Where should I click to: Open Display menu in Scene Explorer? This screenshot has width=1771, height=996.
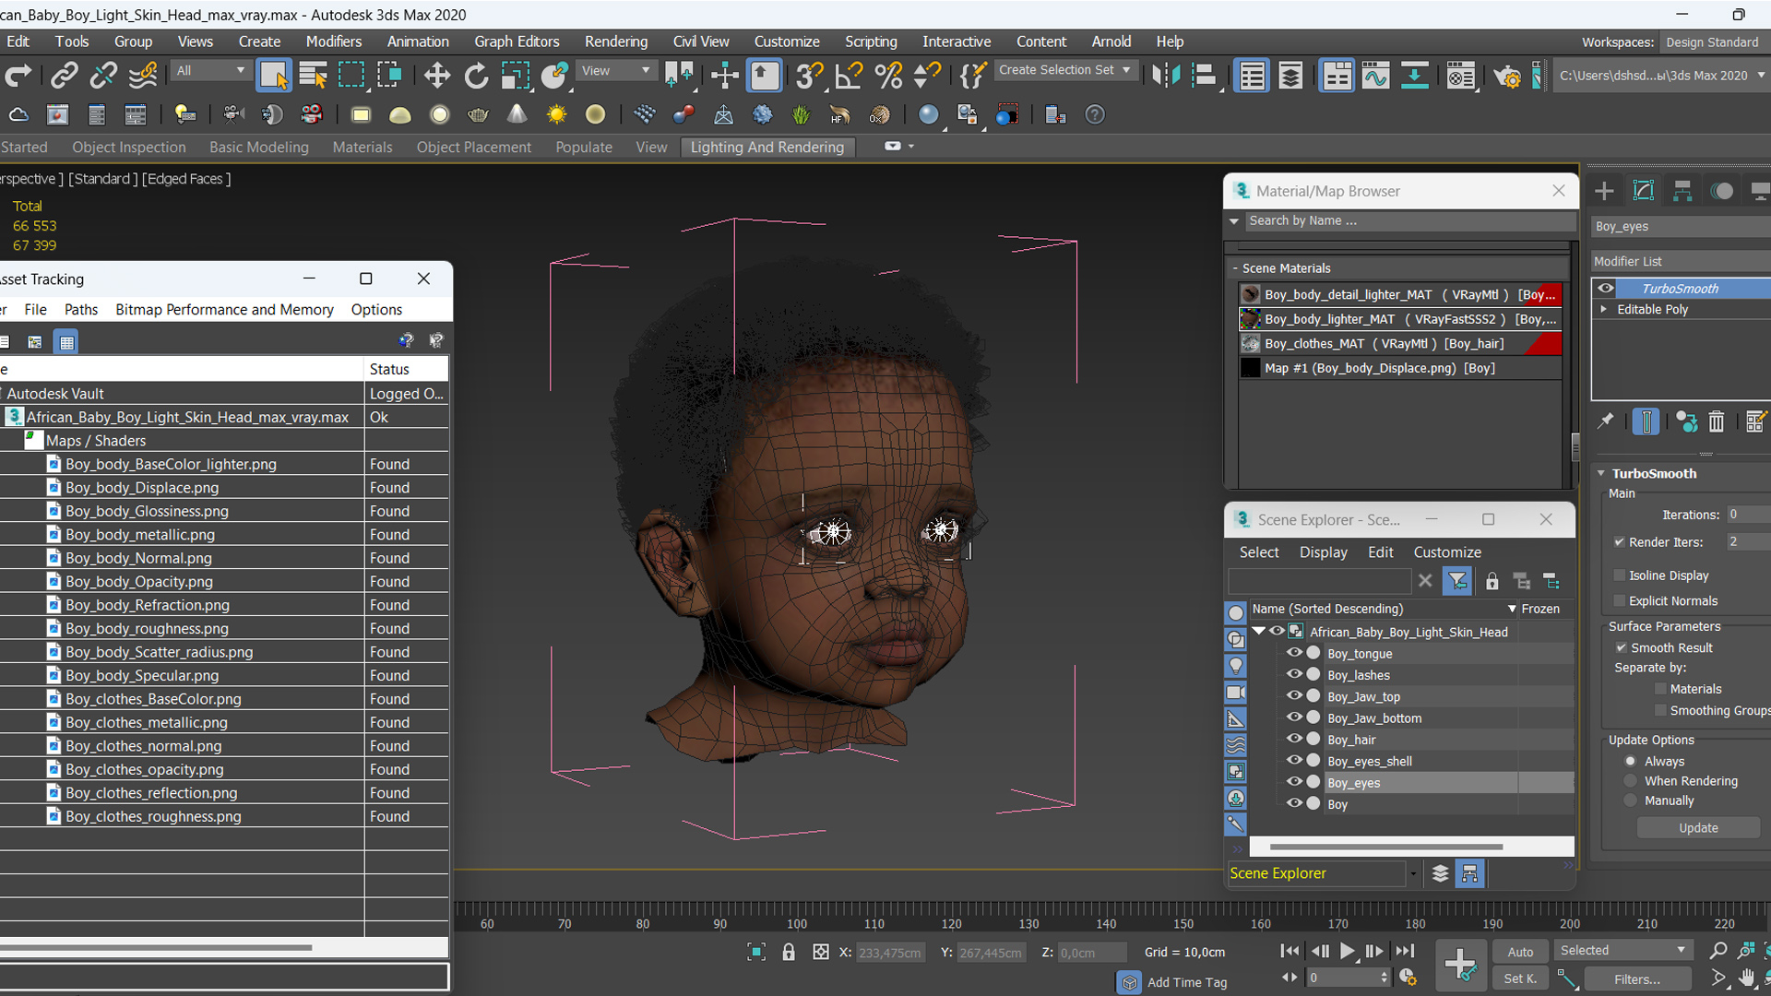pos(1323,552)
